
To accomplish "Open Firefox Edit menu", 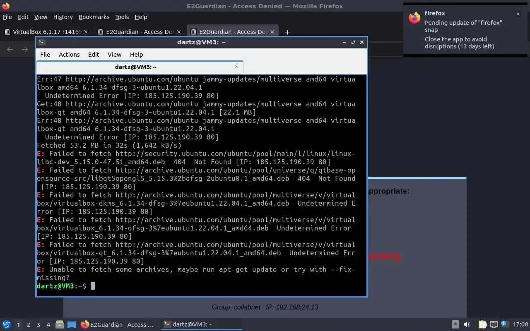I will pos(23,17).
